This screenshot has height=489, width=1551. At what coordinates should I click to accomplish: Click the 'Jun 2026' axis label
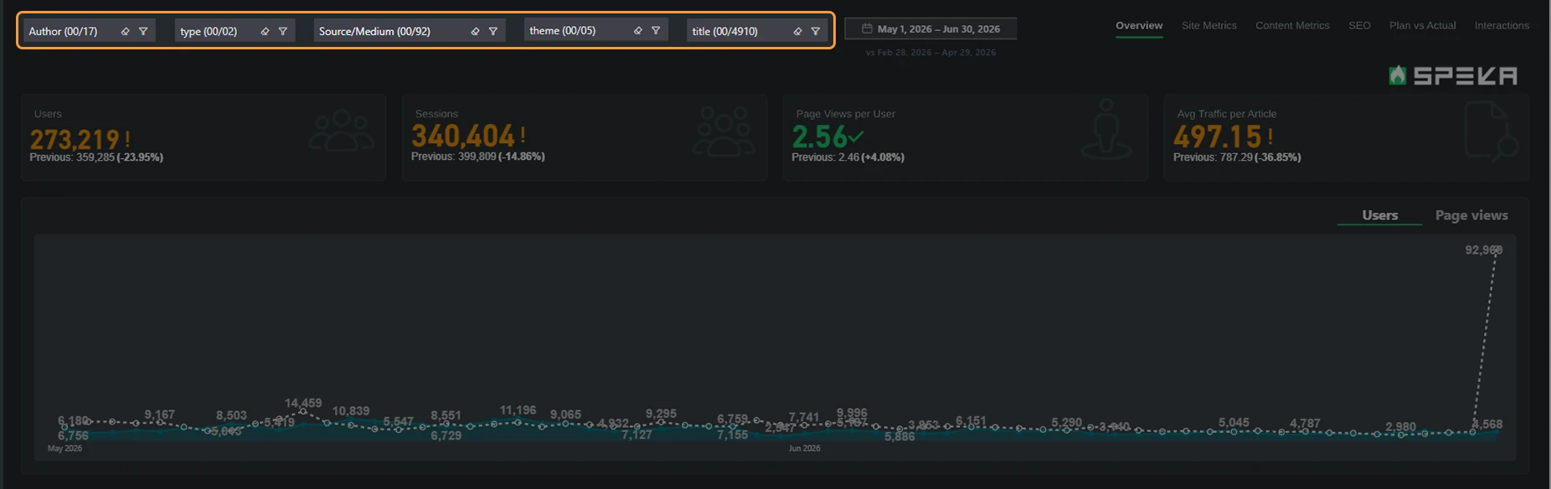coord(805,449)
